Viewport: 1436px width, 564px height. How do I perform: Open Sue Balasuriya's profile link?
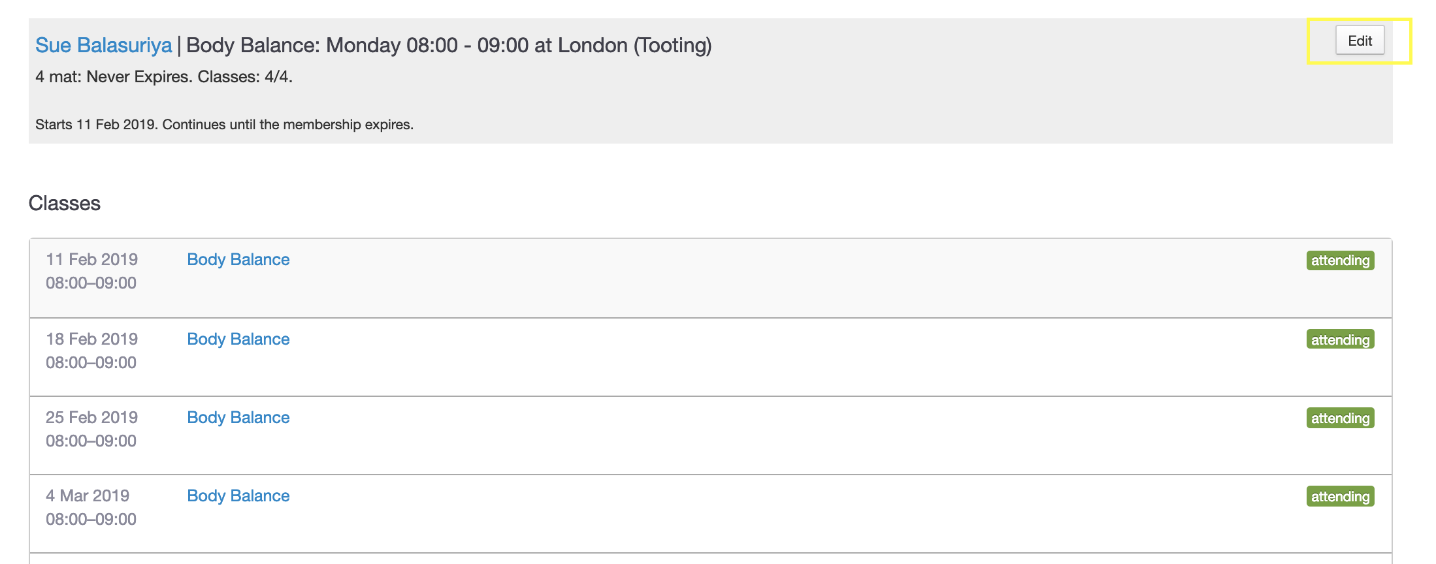(103, 45)
